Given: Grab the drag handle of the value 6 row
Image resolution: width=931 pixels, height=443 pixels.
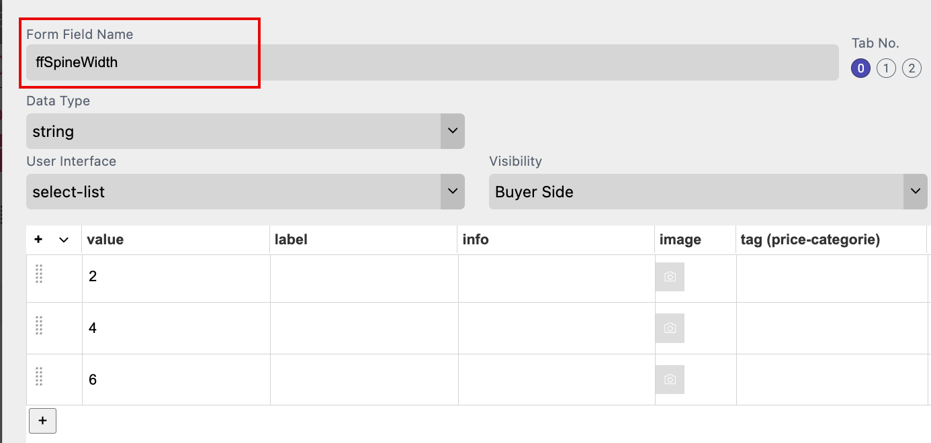Looking at the screenshot, I should point(39,377).
